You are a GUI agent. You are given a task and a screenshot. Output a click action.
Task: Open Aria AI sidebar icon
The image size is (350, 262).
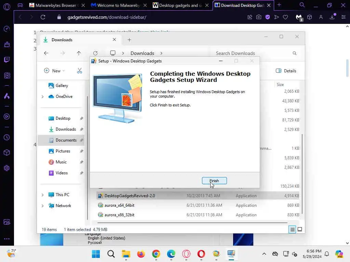[7, 96]
